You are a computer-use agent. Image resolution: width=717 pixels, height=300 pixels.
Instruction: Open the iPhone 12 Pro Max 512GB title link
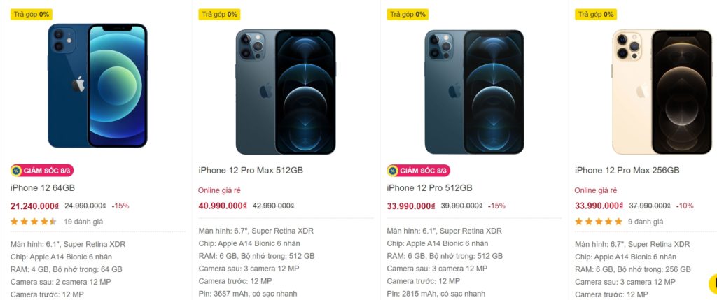(x=251, y=170)
